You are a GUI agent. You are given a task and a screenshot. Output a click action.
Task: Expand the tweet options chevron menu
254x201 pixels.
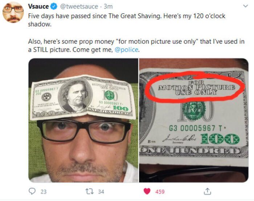click(246, 6)
